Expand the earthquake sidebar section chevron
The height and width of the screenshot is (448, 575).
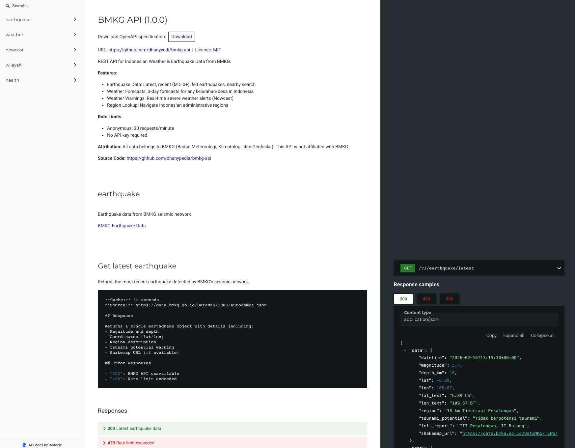tap(75, 19)
